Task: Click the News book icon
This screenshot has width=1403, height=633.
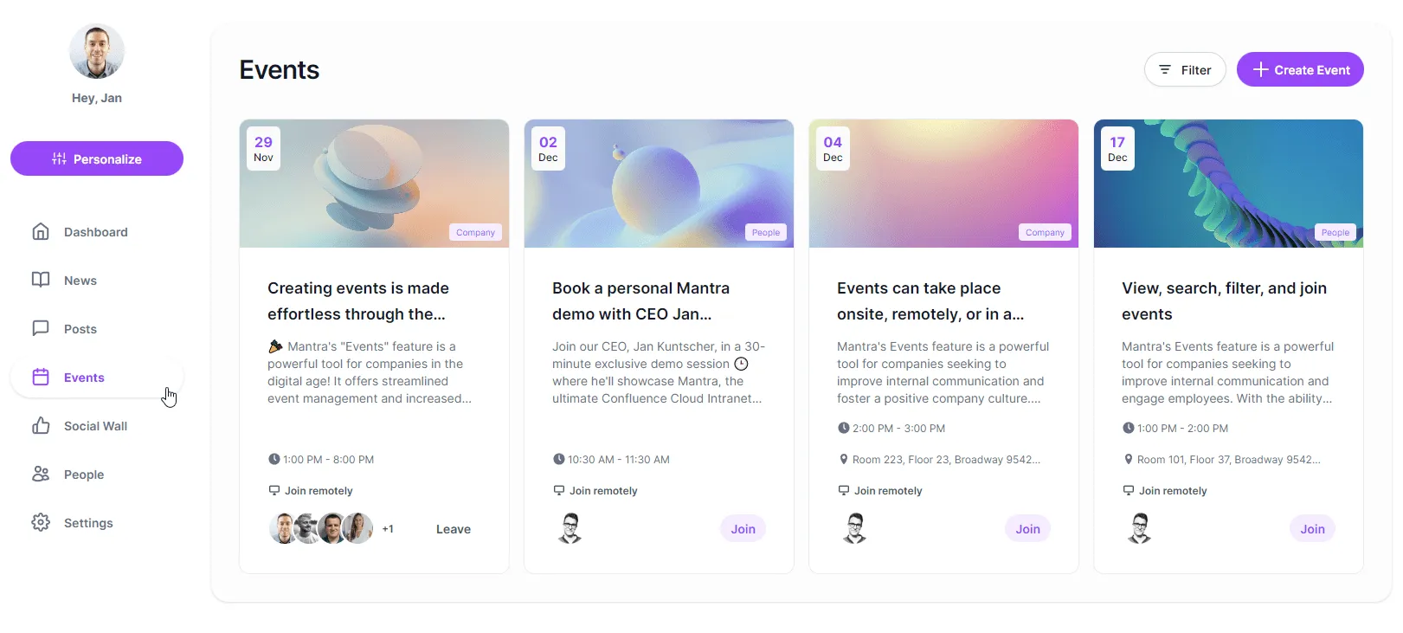Action: coord(41,280)
